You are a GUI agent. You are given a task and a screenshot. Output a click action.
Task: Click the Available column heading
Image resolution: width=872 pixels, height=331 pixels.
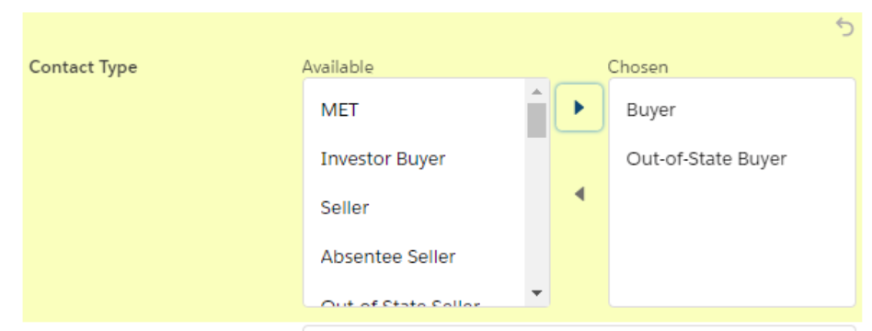(338, 67)
